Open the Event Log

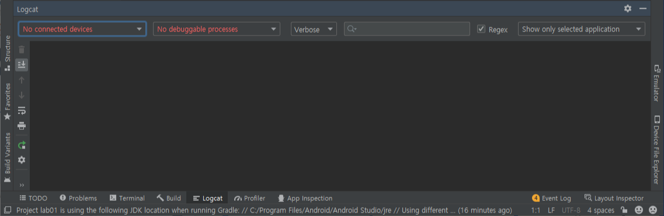click(x=551, y=199)
